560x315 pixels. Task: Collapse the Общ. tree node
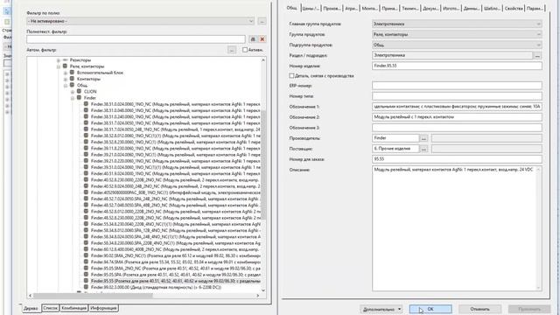click(66, 86)
